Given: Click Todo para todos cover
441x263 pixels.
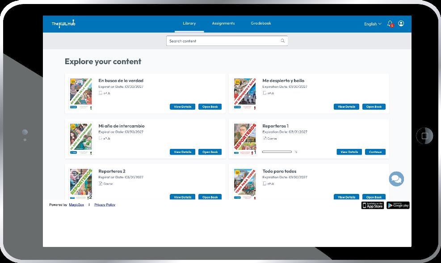Looking at the screenshot, I should (245, 184).
